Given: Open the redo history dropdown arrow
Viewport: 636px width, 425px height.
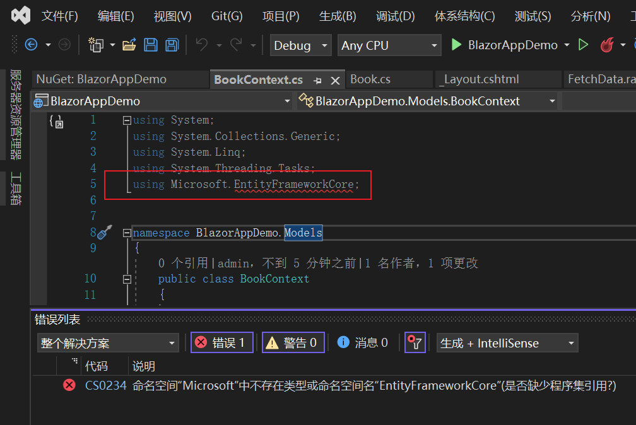Looking at the screenshot, I should coord(253,45).
